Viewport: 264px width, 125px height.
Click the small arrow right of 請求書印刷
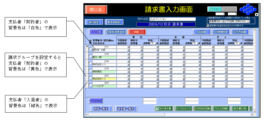tap(251, 108)
